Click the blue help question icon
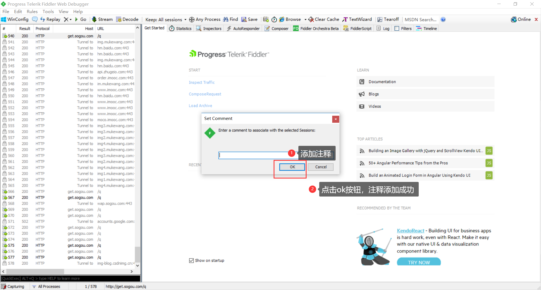This screenshot has width=541, height=290. [x=443, y=19]
